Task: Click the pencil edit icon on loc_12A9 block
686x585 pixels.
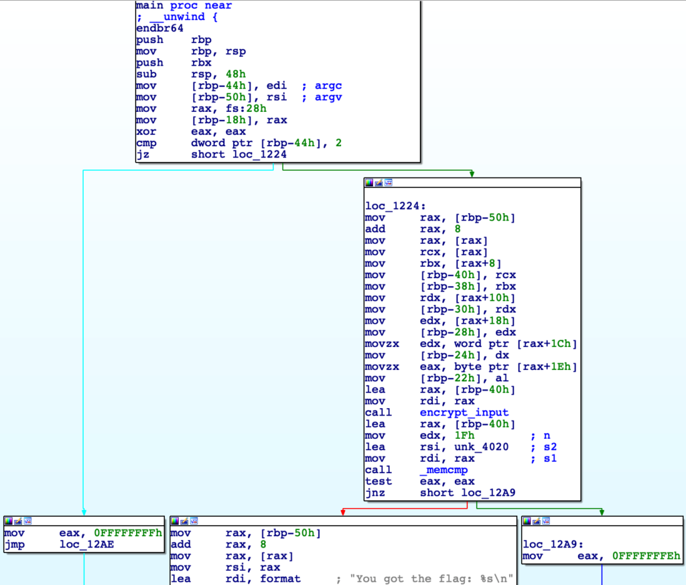Action: point(536,521)
